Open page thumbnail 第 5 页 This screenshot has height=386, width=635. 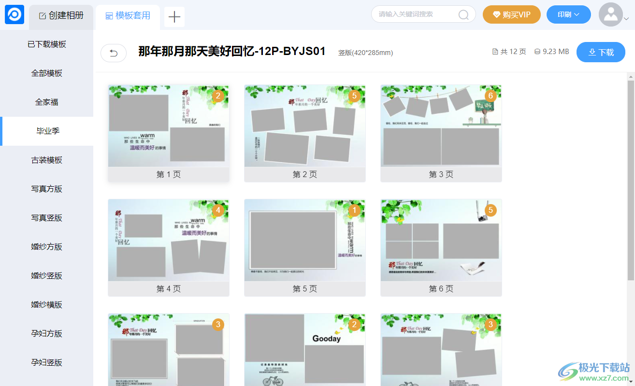coord(305,248)
